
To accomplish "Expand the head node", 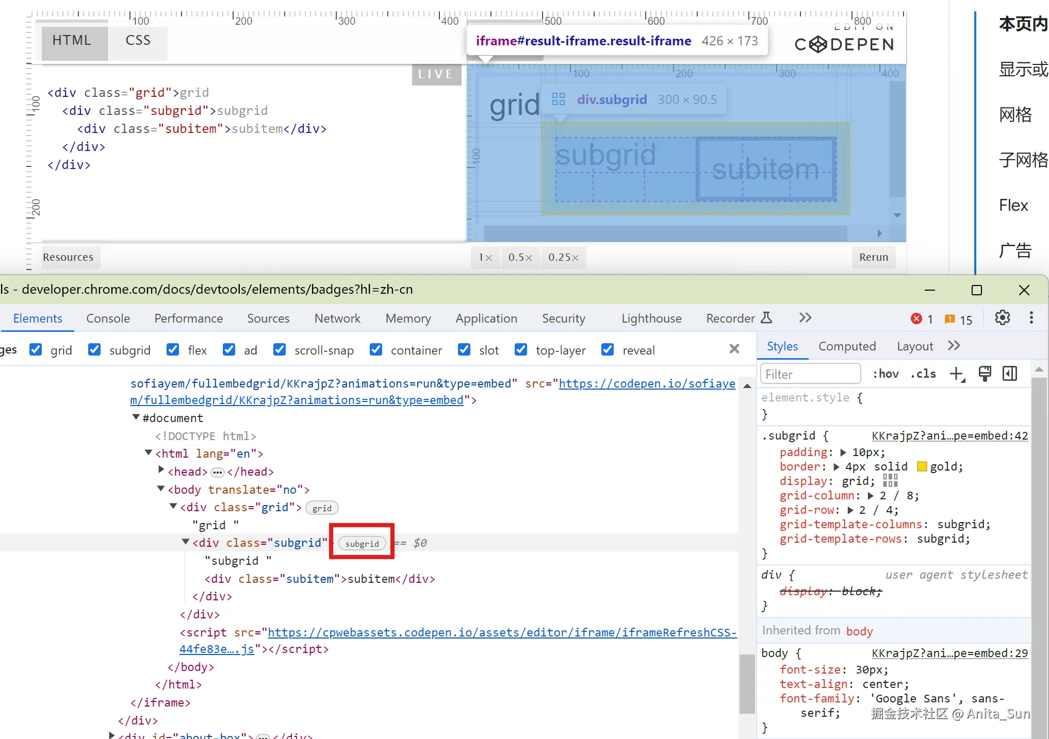I will click(x=161, y=470).
